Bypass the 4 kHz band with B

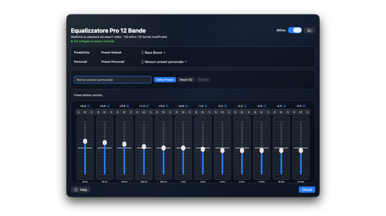[x=216, y=112]
